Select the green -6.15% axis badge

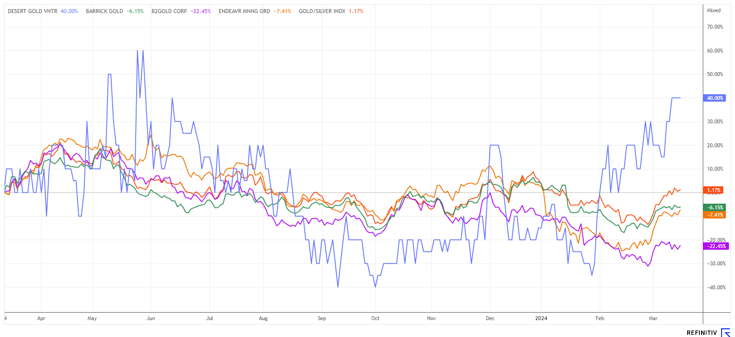(x=714, y=208)
